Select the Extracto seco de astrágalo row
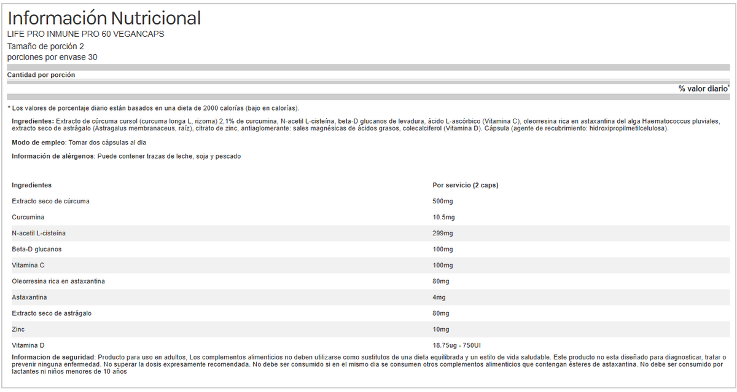 (52, 313)
